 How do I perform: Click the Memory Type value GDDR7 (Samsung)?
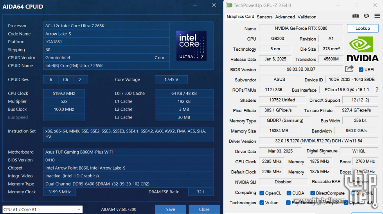tap(285, 120)
